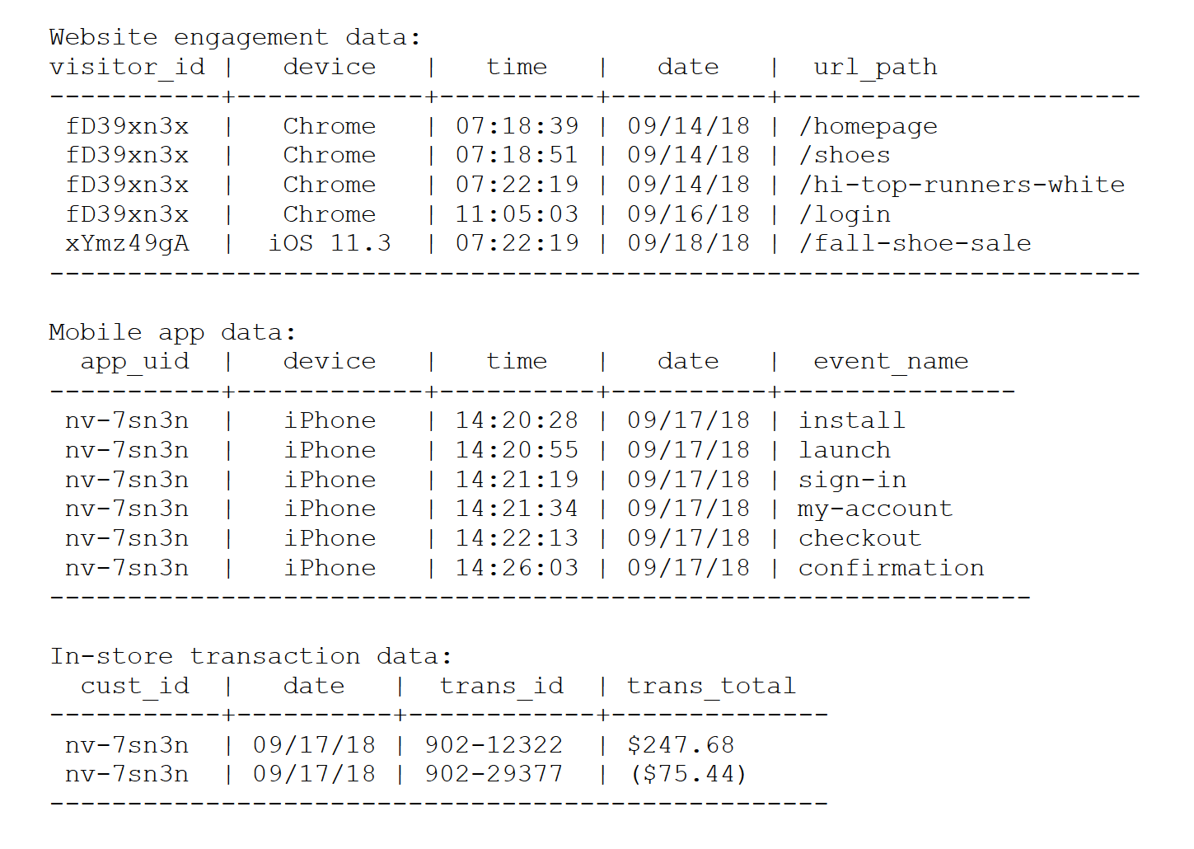
Task: Select transaction id 902-12322
Action: click(x=494, y=745)
